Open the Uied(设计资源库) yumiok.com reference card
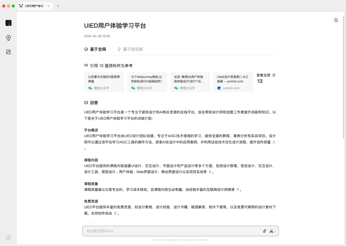346x246 pixels. [233, 82]
